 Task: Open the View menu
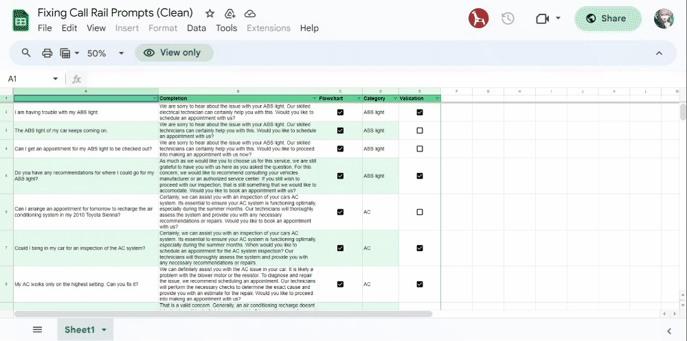click(x=96, y=28)
